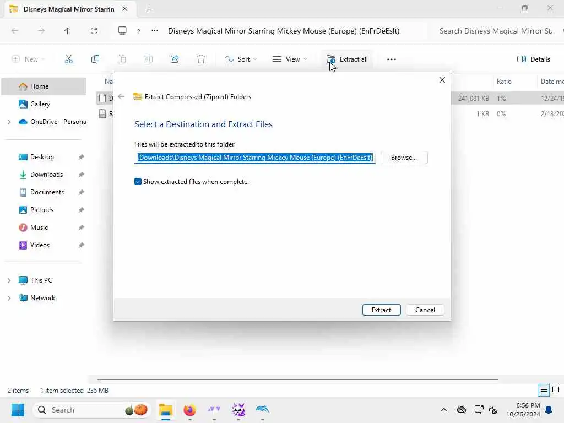Image resolution: width=564 pixels, height=423 pixels.
Task: Open the Dolphin emulator taskbar icon
Action: (x=263, y=410)
